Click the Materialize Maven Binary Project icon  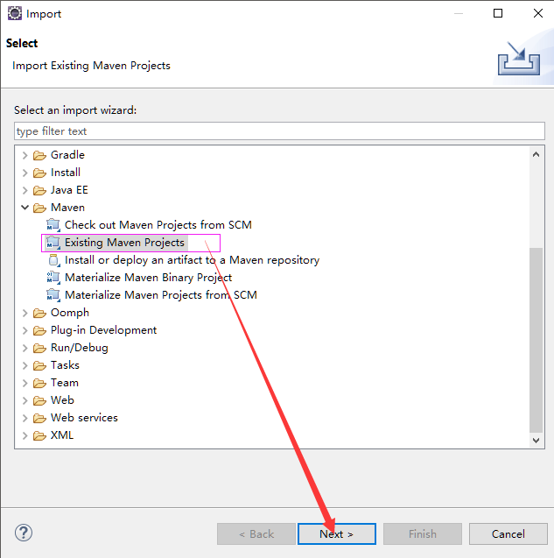click(x=53, y=278)
